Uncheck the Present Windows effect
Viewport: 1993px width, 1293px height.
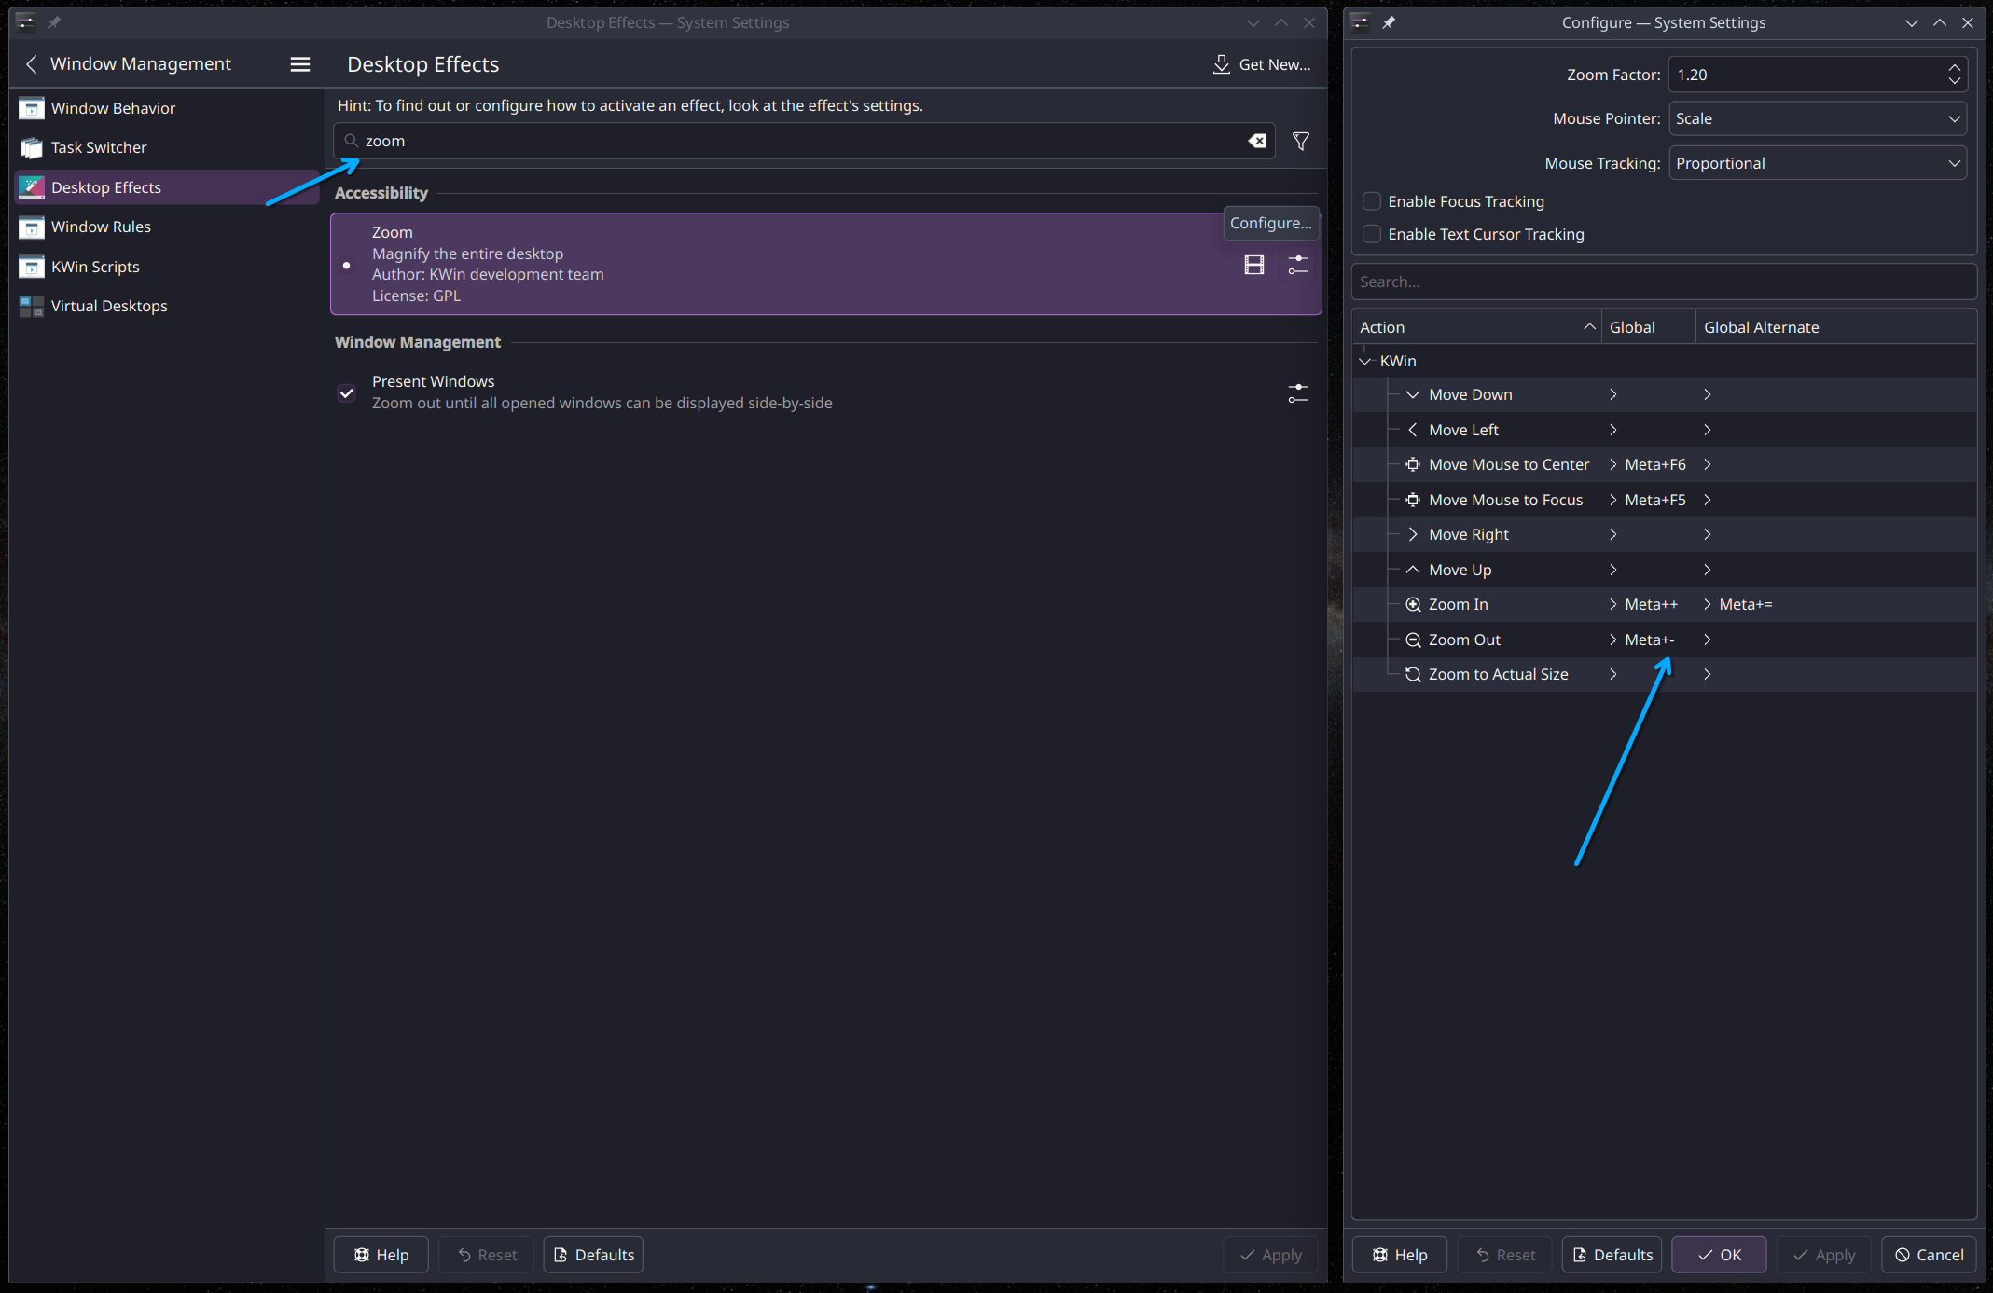[x=347, y=393]
